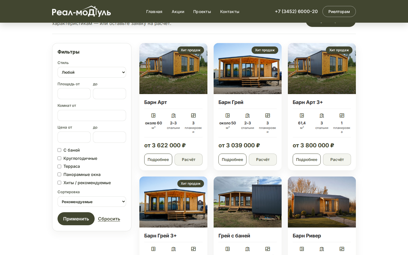Image resolution: width=408 pixels, height=255 pixels.
Task: Call phone number +7 (3452) 6000-20
Action: click(296, 11)
